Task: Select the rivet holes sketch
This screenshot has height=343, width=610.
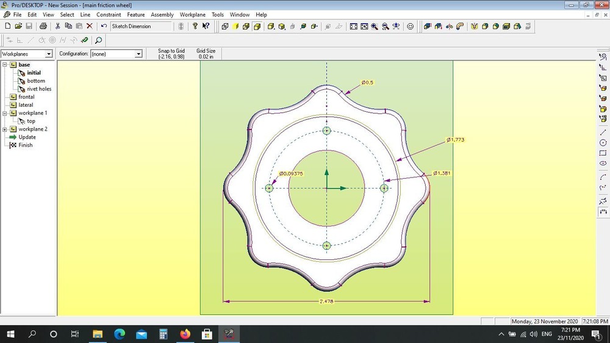Action: pyautogui.click(x=39, y=89)
